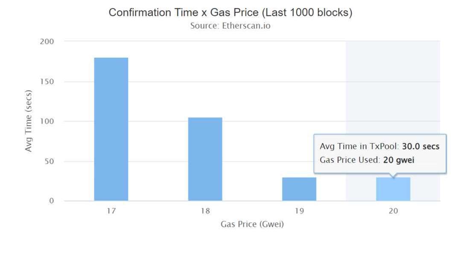Click the 'Avg Time (secs)' axis label
This screenshot has width=461, height=274.
pos(29,121)
